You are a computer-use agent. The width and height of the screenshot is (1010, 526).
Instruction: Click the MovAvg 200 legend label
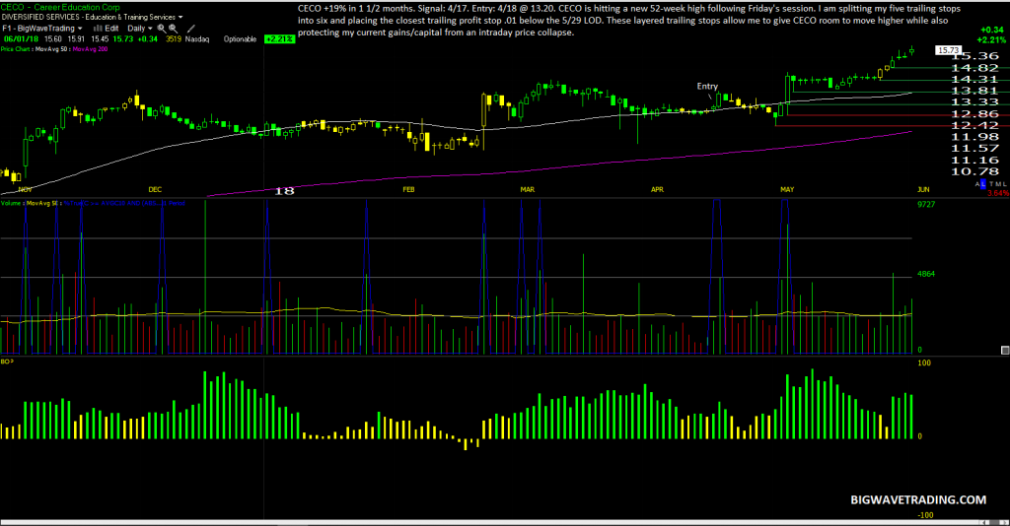pos(90,49)
